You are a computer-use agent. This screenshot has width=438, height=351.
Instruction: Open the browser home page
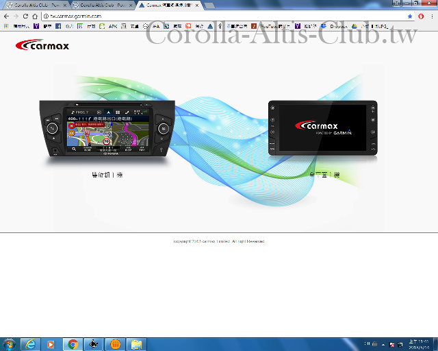tap(35, 16)
